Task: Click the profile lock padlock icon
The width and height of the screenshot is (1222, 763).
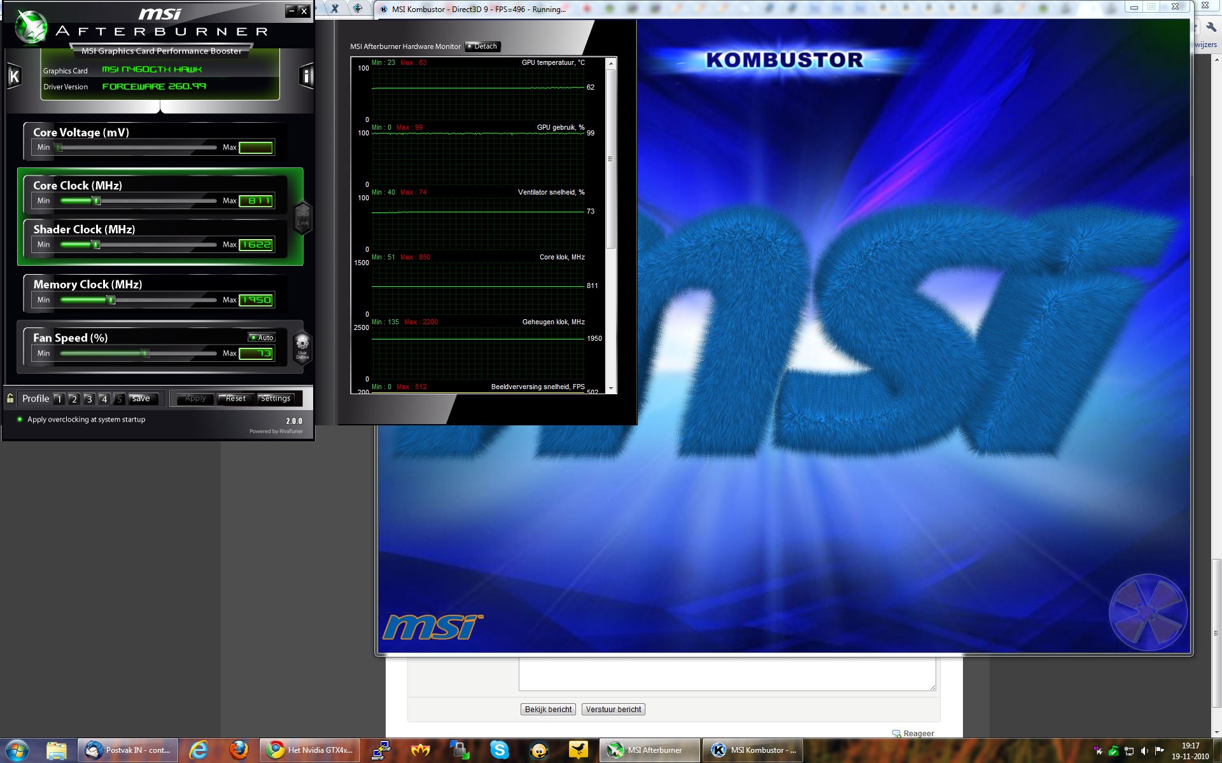Action: 10,399
